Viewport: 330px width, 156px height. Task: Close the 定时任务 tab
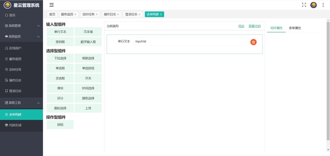pyautogui.click(x=97, y=14)
